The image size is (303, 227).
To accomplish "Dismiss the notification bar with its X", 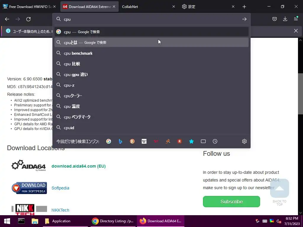I will pos(296,31).
